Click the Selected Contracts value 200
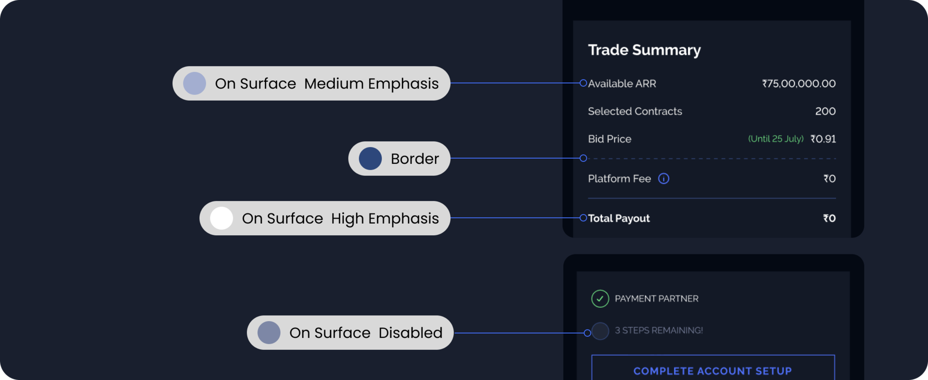Viewport: 928px width, 380px height. coord(825,111)
